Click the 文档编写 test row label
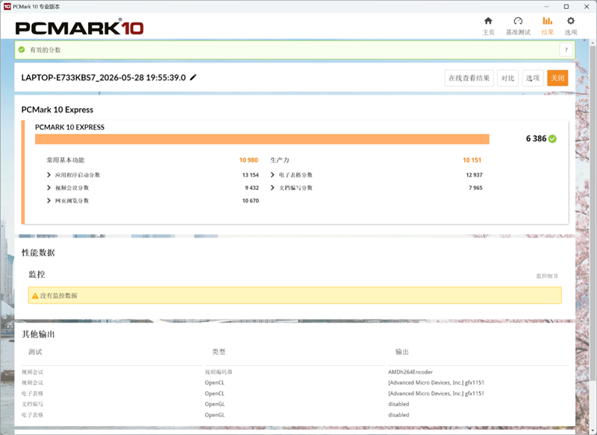Image resolution: width=597 pixels, height=435 pixels. click(x=32, y=404)
